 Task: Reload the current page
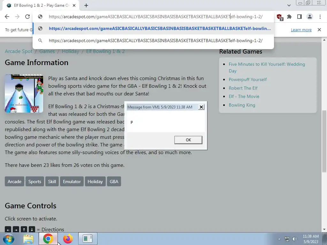click(x=27, y=17)
